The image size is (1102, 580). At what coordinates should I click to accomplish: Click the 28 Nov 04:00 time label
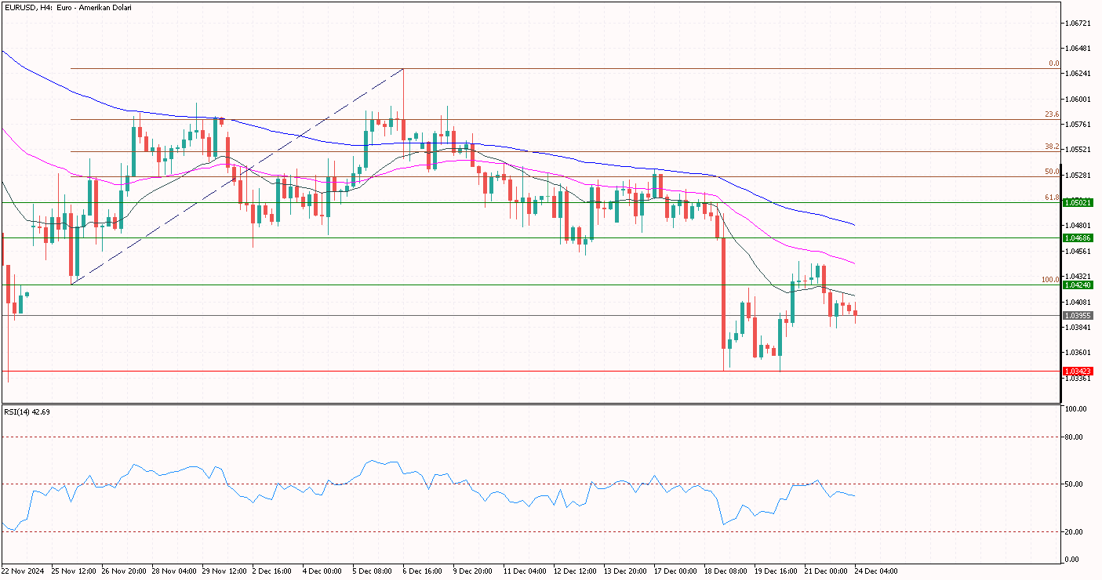click(173, 571)
